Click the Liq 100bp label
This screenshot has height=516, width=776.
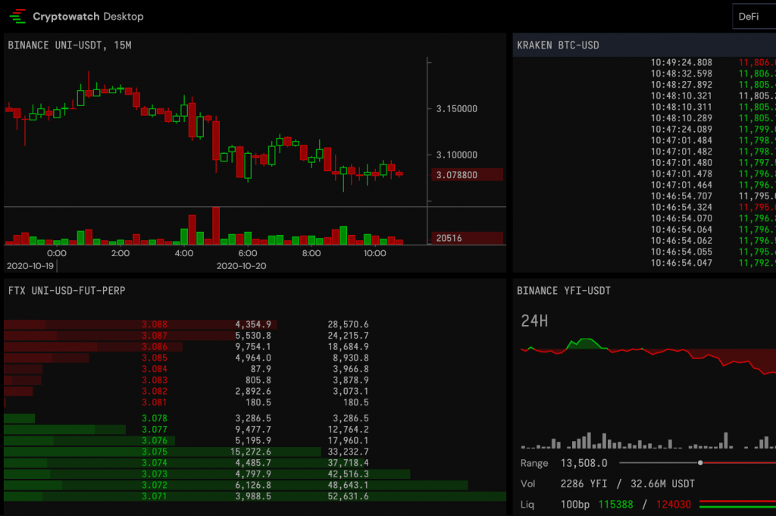575,505
